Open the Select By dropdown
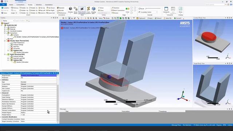The width and height of the screenshot is (233, 131). (x=168, y=18)
